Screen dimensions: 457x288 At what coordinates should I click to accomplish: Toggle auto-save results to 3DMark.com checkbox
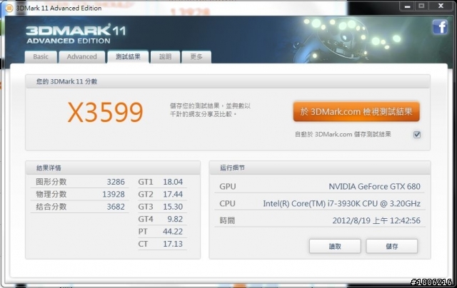click(417, 135)
